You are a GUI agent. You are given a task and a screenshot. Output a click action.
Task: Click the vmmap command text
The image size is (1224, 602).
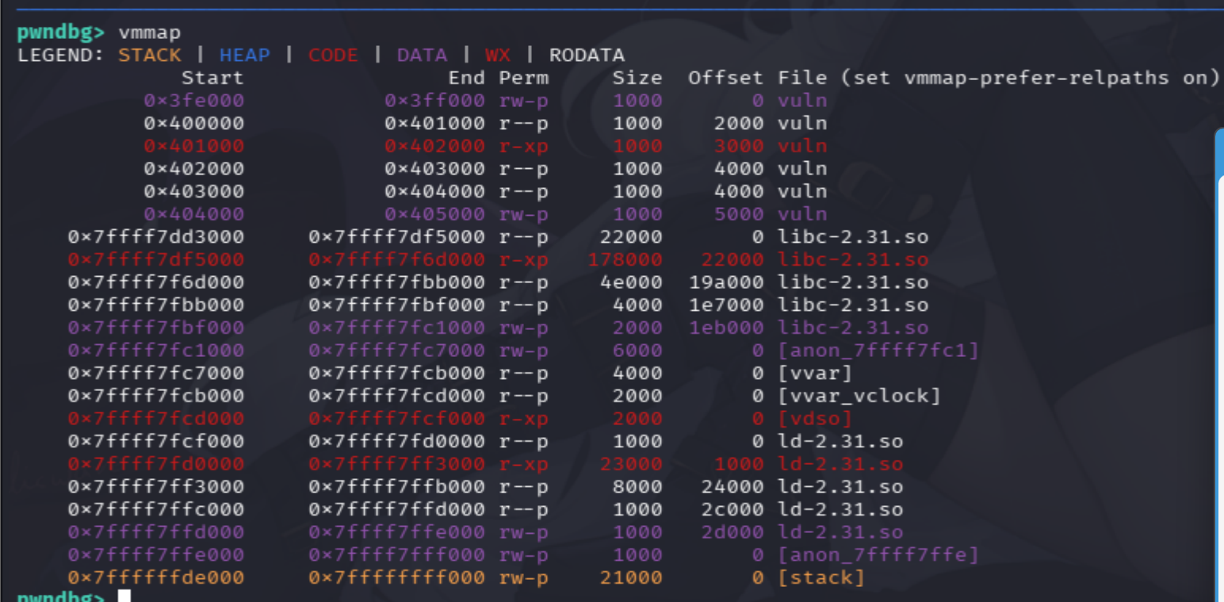[150, 33]
